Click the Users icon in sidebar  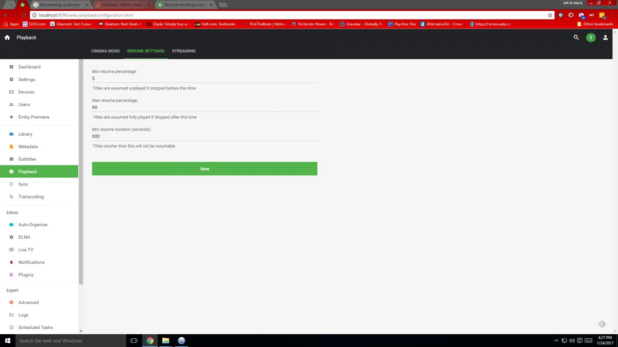point(11,104)
